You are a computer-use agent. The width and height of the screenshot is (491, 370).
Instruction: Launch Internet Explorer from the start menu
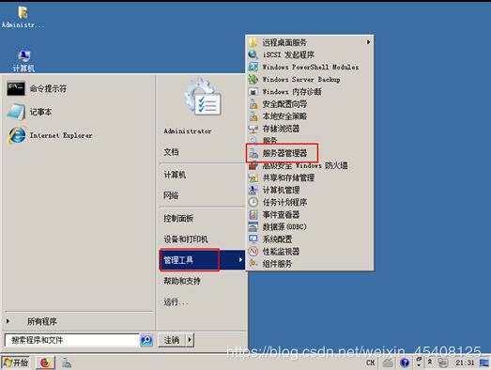50,135
